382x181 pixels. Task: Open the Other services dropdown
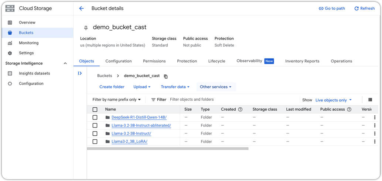tap(216, 87)
